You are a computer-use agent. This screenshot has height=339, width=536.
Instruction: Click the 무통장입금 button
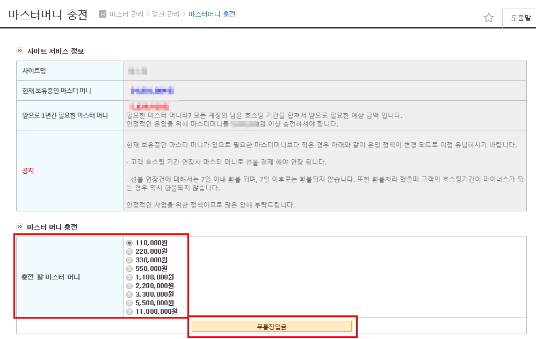click(272, 326)
